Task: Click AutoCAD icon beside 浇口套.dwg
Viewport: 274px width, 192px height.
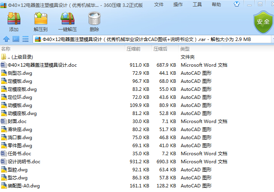Action: pos(4,137)
